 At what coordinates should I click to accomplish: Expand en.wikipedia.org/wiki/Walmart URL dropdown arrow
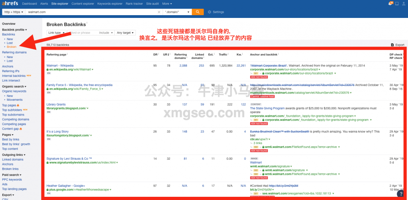click(x=92, y=70)
